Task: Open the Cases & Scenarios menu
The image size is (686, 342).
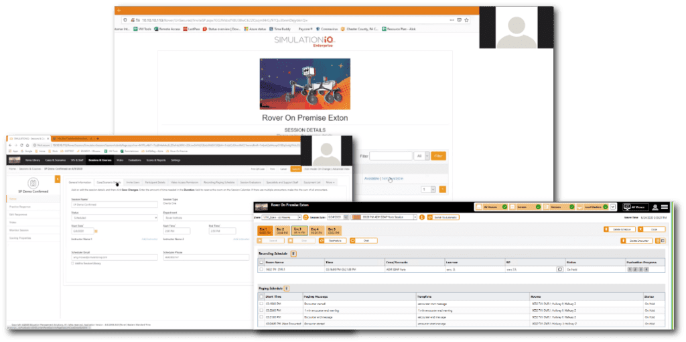Action: click(x=54, y=160)
